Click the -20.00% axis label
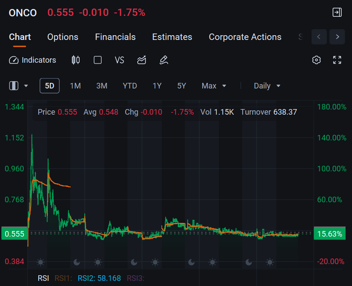This screenshot has width=352, height=286. [x=330, y=262]
